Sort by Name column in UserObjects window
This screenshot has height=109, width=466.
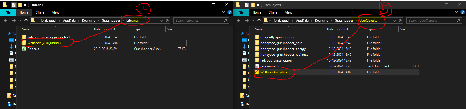tap(289, 29)
